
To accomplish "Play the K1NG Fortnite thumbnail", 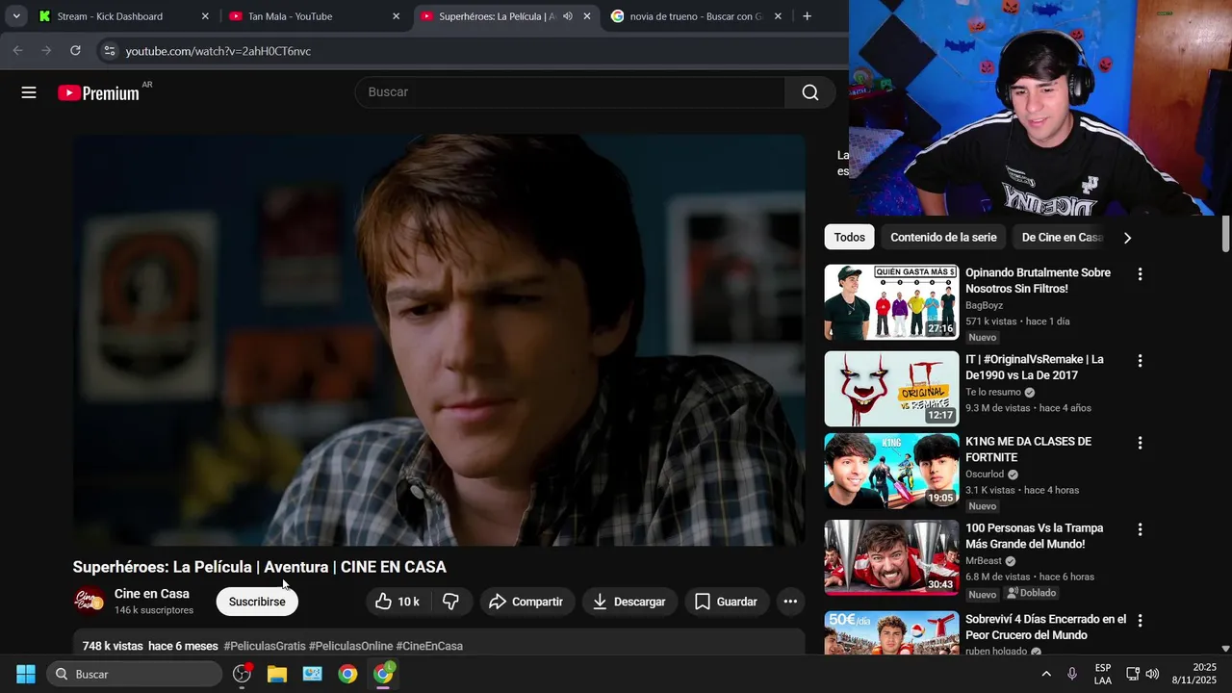I will (891, 471).
